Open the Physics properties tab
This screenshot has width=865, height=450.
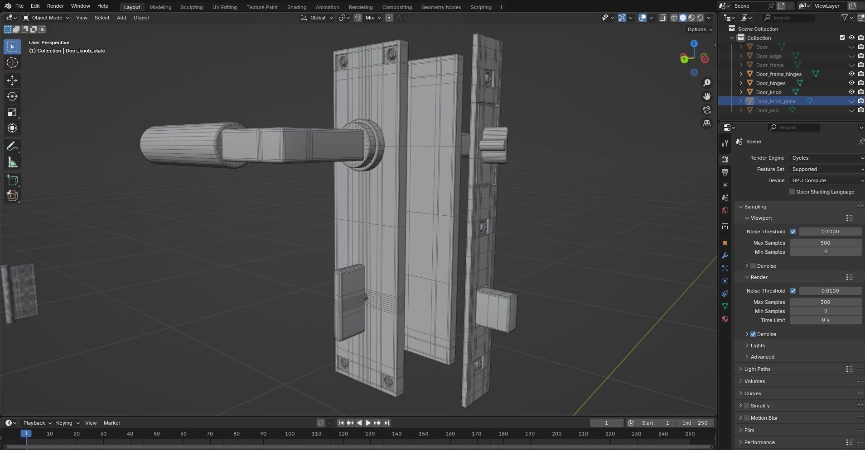point(725,281)
